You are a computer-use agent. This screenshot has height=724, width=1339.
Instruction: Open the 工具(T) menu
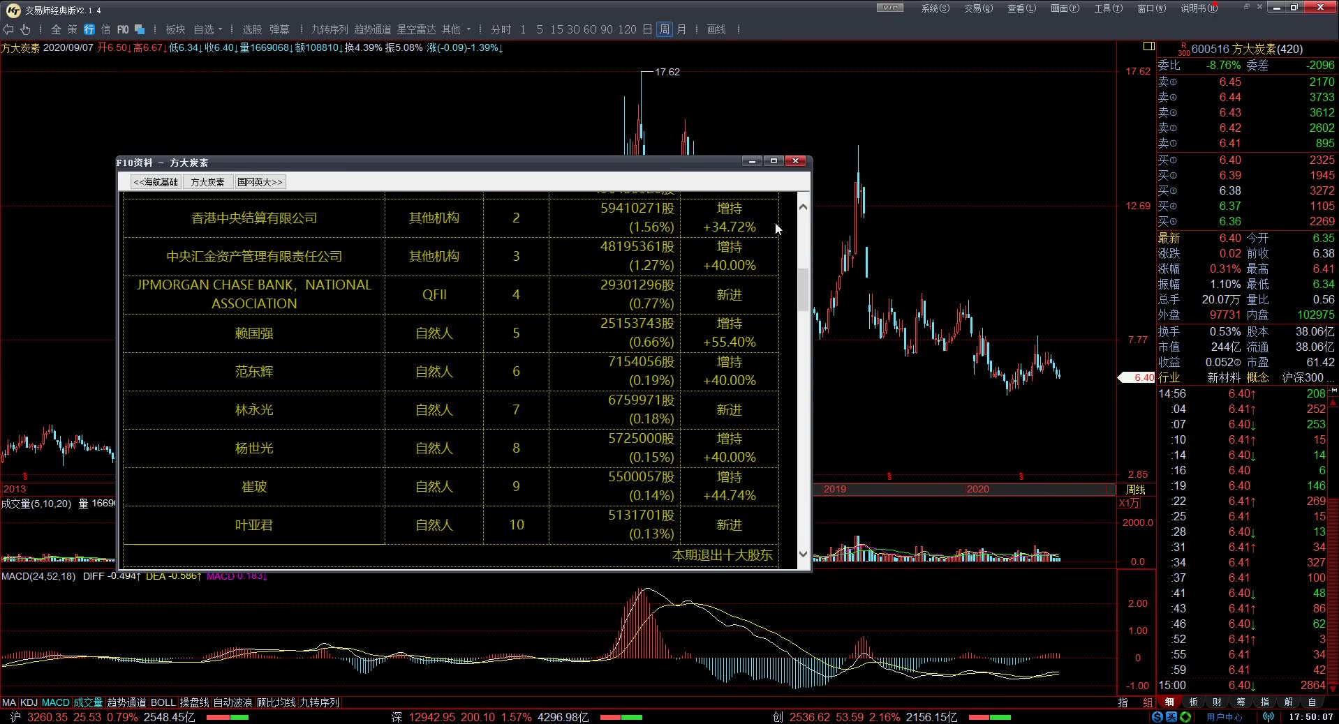tap(1109, 8)
